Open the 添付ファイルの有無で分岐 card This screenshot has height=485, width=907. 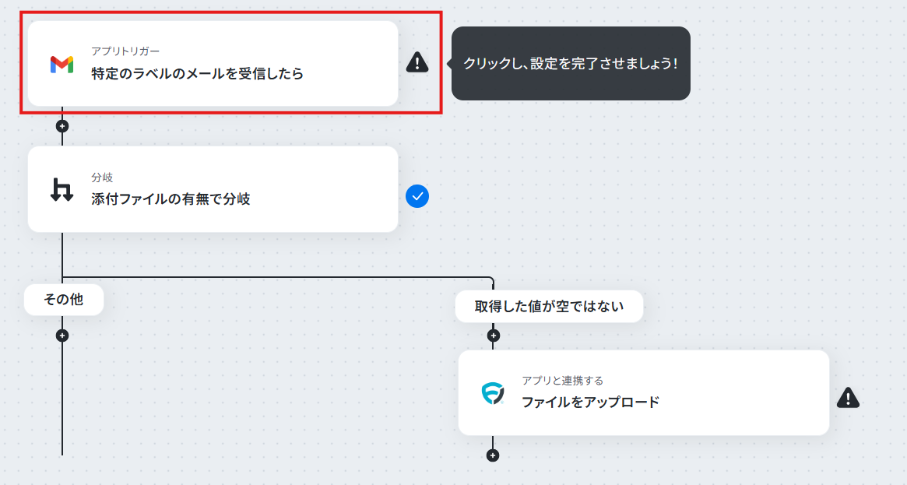(x=213, y=189)
